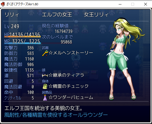Image resolution: width=152 pixels, height=124 pixels.
Task: Click the MP gauge bar
Action: click(x=22, y=43)
